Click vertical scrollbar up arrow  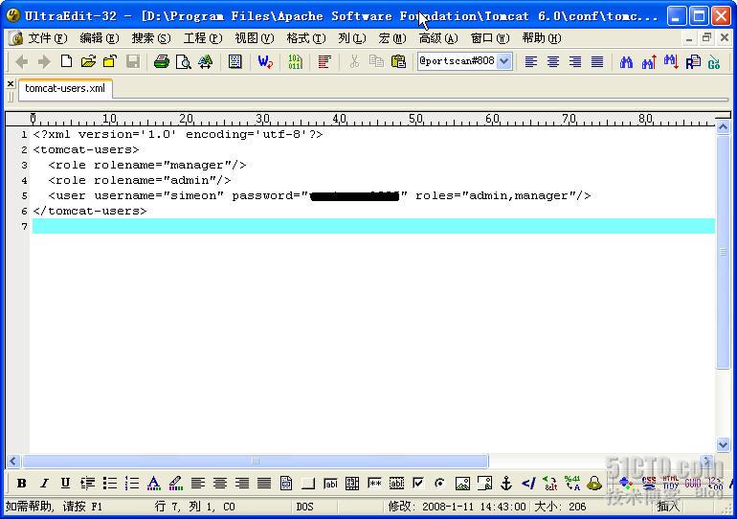tap(723, 127)
